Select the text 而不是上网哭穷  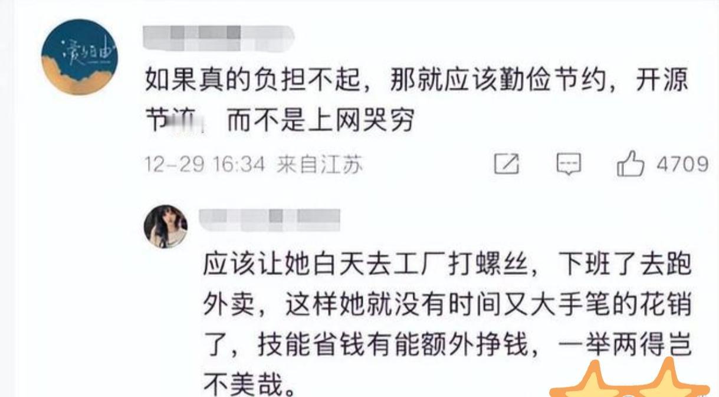click(319, 122)
